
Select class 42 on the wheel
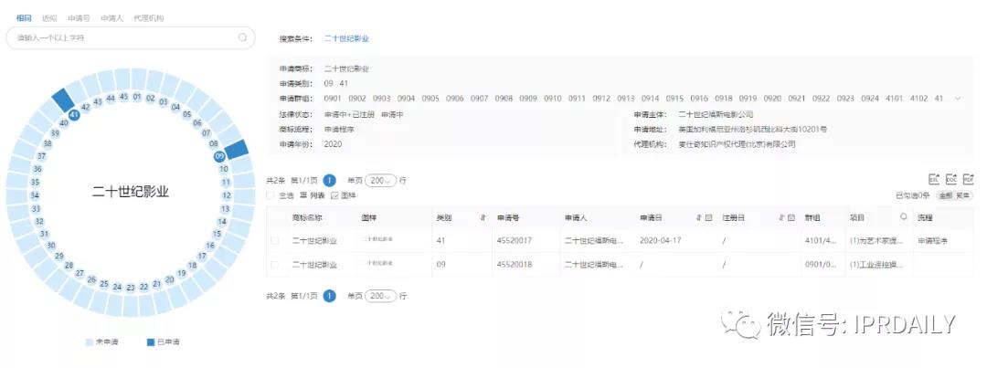[x=86, y=107]
